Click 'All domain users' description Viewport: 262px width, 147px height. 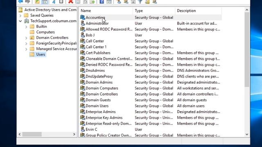(191, 106)
